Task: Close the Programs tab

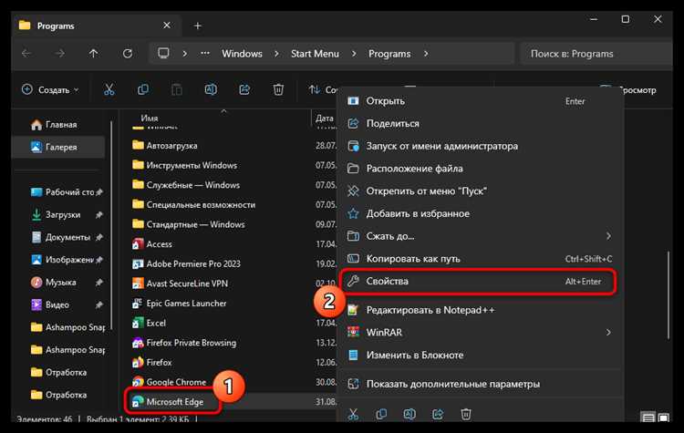Action: [167, 26]
